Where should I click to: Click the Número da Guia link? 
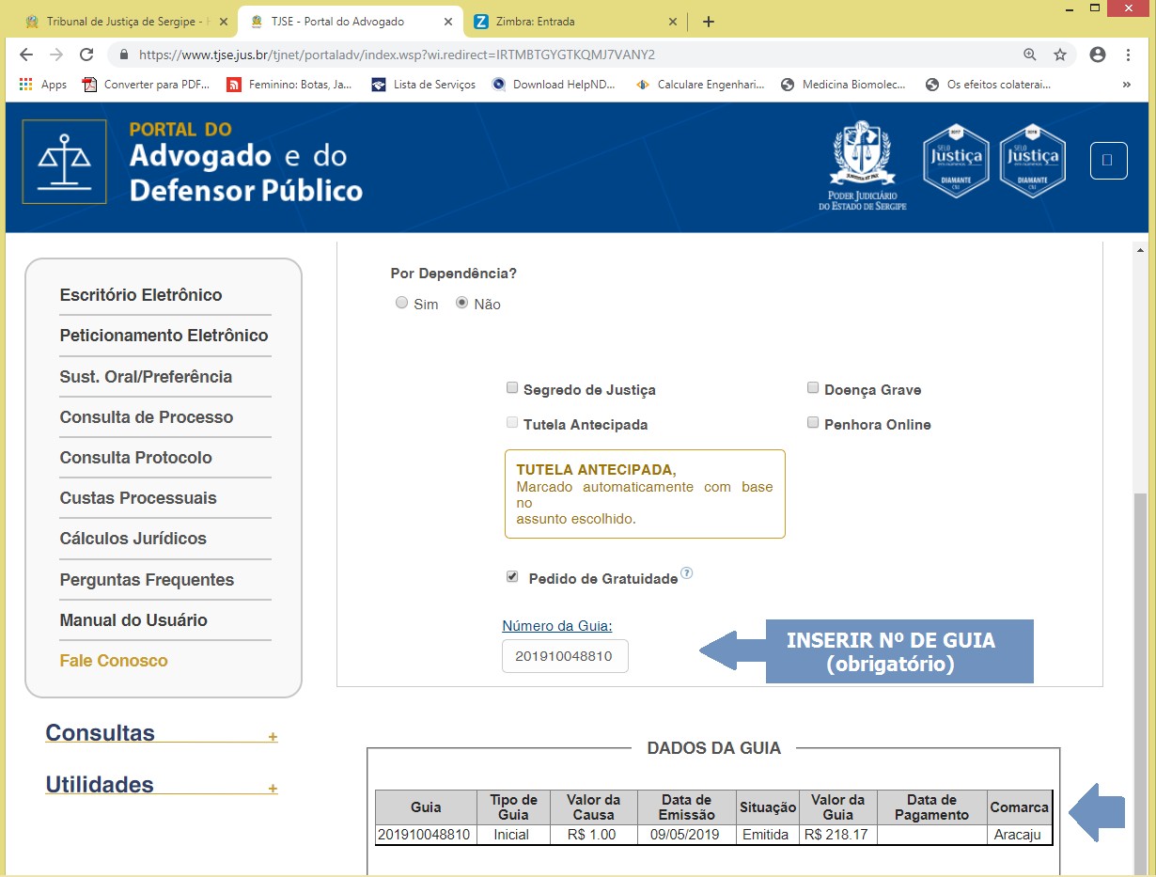click(x=556, y=626)
